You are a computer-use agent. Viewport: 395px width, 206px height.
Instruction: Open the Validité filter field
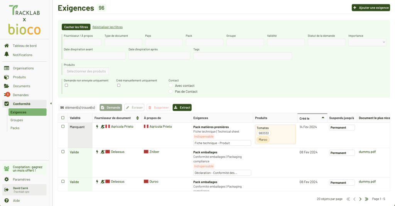click(286, 42)
